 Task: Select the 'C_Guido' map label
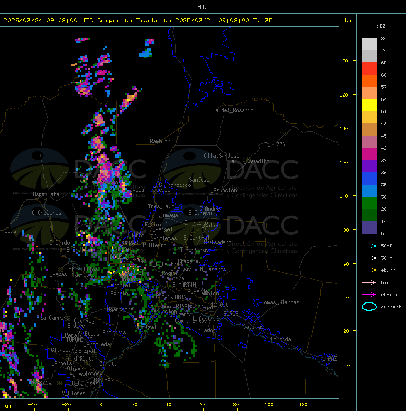pos(60,243)
